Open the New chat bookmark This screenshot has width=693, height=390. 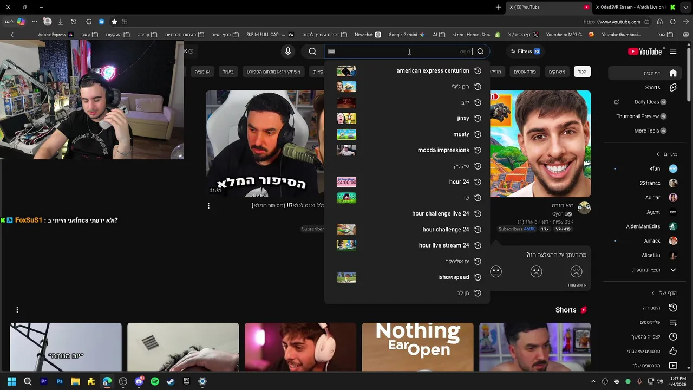[368, 35]
